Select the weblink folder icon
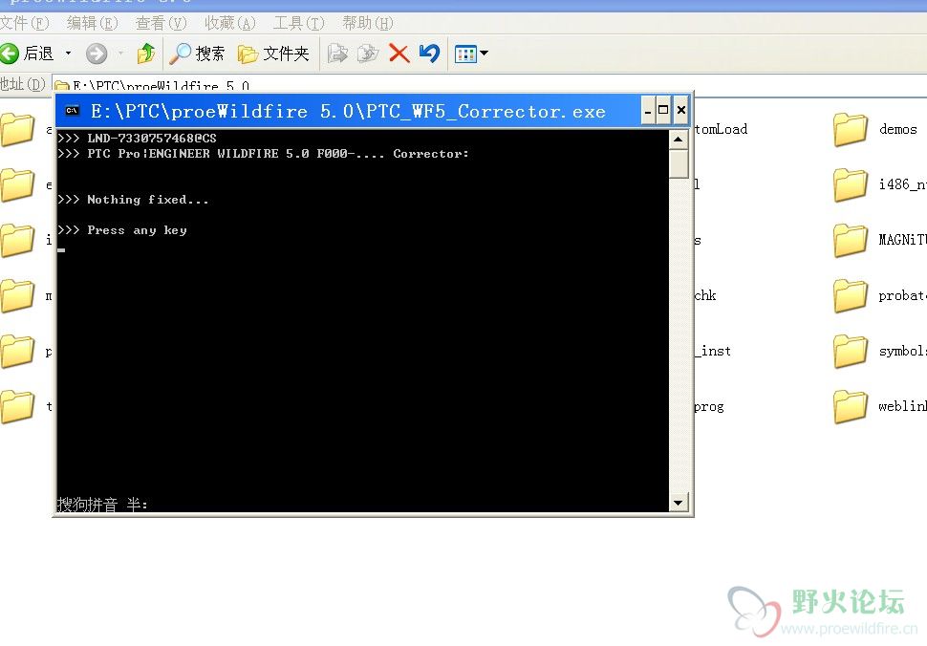 tap(851, 407)
